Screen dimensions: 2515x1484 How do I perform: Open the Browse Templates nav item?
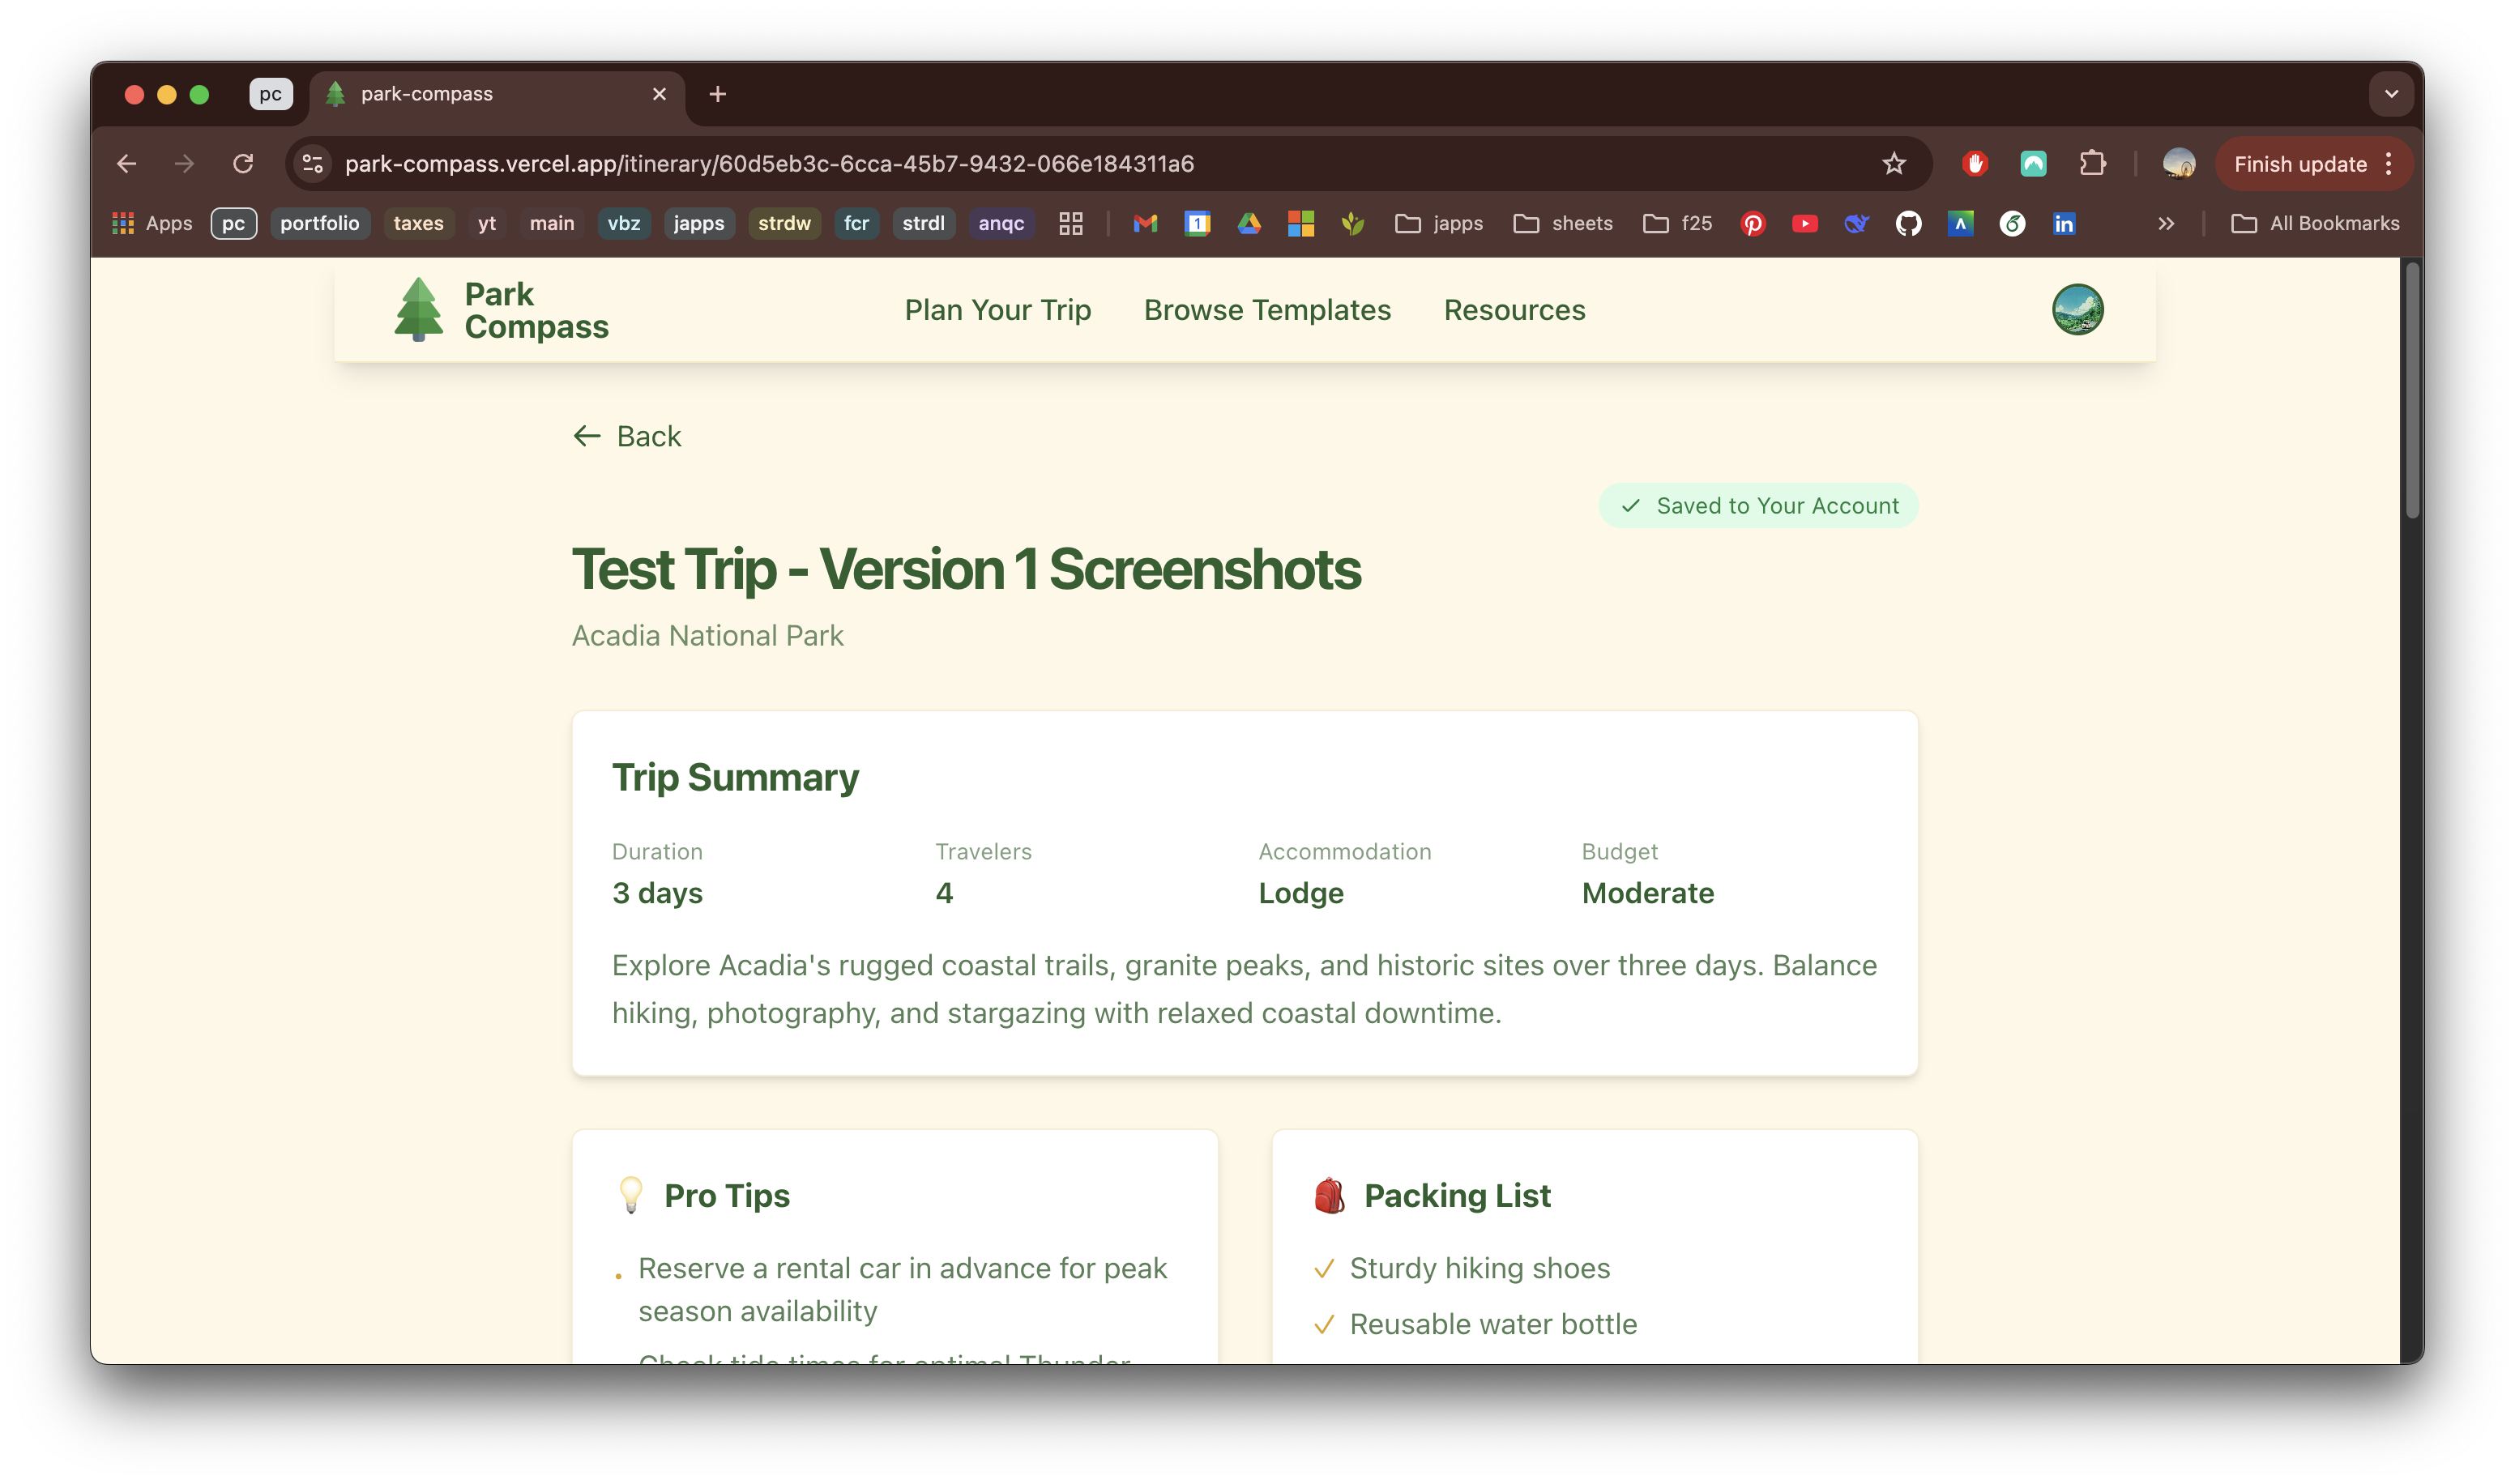[1267, 310]
